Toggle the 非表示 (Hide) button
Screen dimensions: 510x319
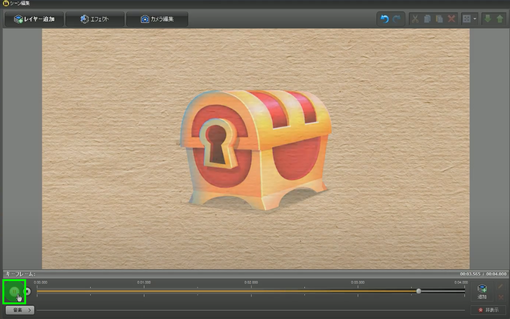[489, 310]
